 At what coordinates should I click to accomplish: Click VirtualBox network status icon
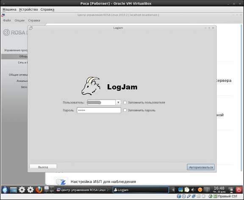coord(194,196)
